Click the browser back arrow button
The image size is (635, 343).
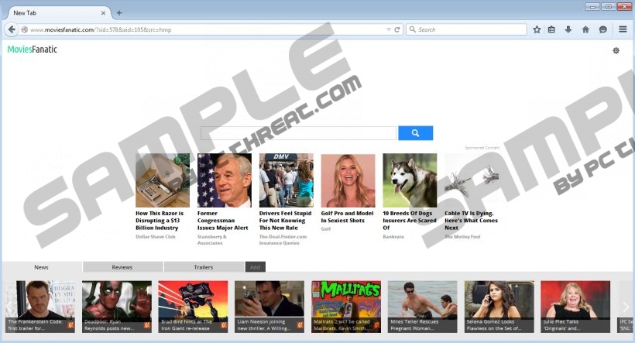coord(12,29)
